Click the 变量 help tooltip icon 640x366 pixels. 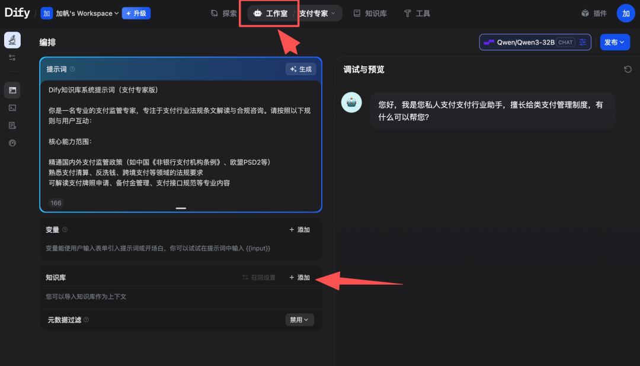(65, 230)
